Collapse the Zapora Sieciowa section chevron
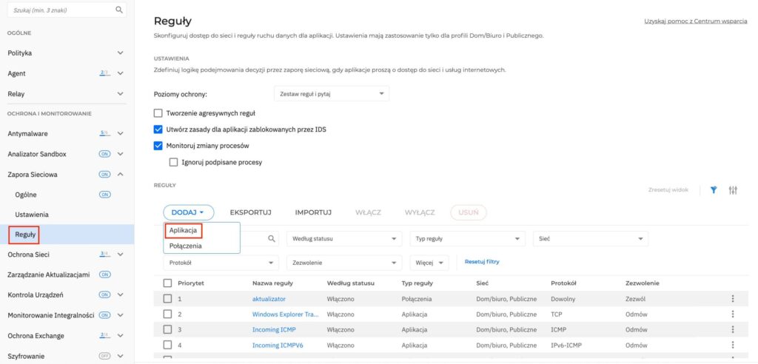The width and height of the screenshot is (758, 364). pyautogui.click(x=121, y=175)
